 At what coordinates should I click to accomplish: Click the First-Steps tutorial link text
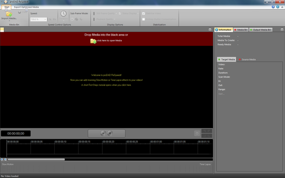(106, 85)
